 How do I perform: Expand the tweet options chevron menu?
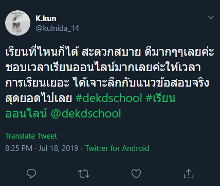pos(211,18)
